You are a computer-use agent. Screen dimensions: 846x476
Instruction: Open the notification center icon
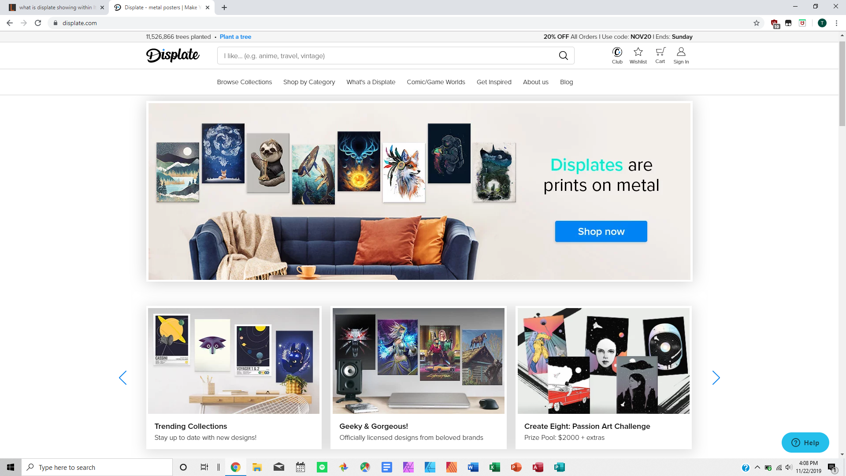pos(832,467)
